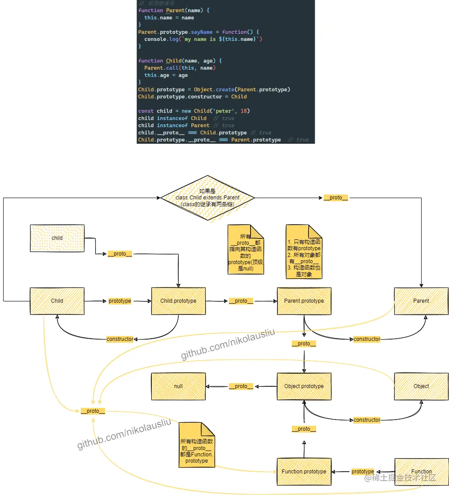Click the @稀土掘金技术社区 attribution text
449x495 pixels.
coord(401,479)
